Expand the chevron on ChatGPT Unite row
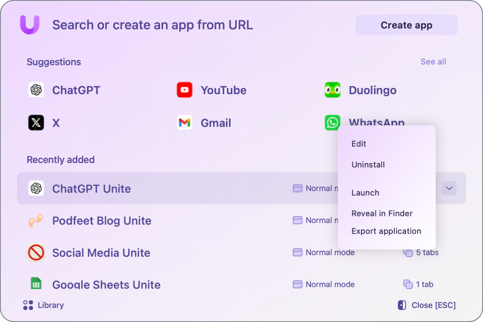The width and height of the screenshot is (483, 322). coord(449,188)
